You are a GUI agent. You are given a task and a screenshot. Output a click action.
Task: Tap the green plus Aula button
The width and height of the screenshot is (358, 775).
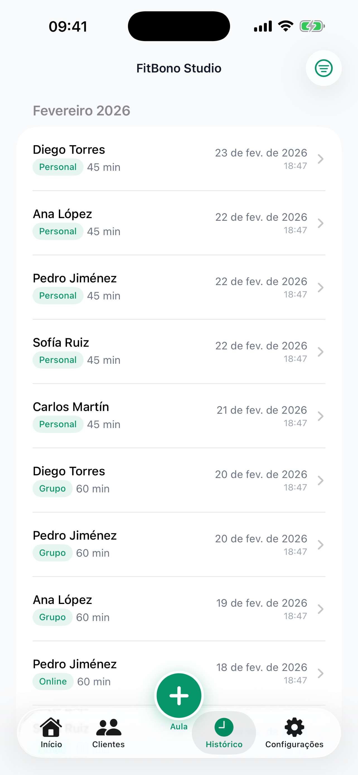179,695
